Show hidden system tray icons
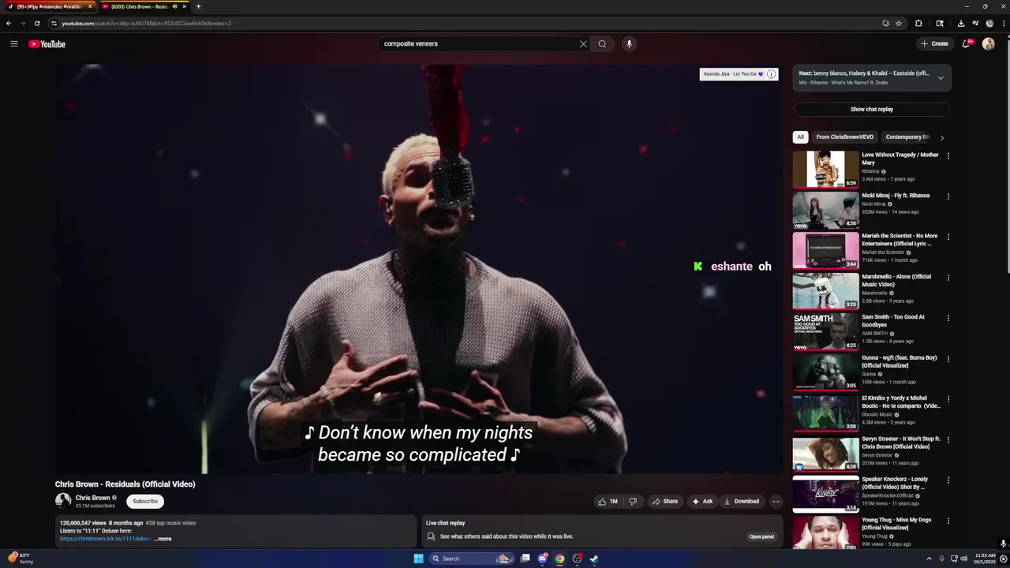The height and width of the screenshot is (568, 1010). coord(929,559)
